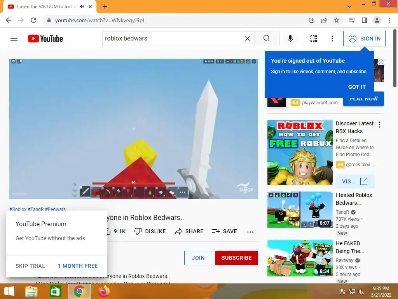Close the YouTube tab
Viewport: 398px width, 299px height.
[x=90, y=7]
